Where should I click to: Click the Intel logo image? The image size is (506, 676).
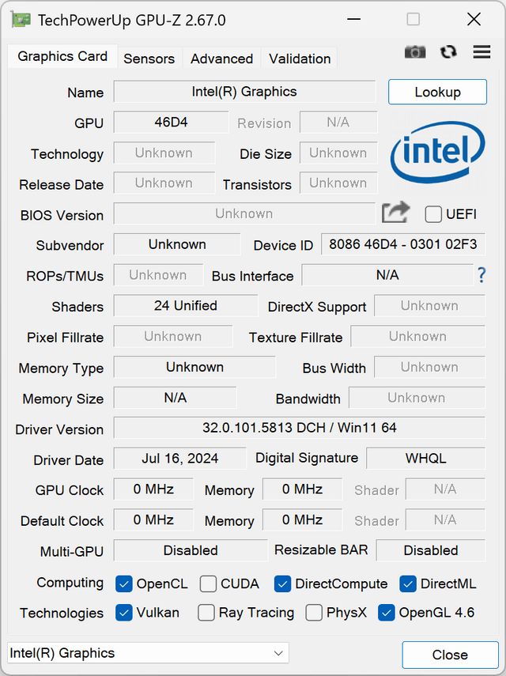tap(437, 152)
